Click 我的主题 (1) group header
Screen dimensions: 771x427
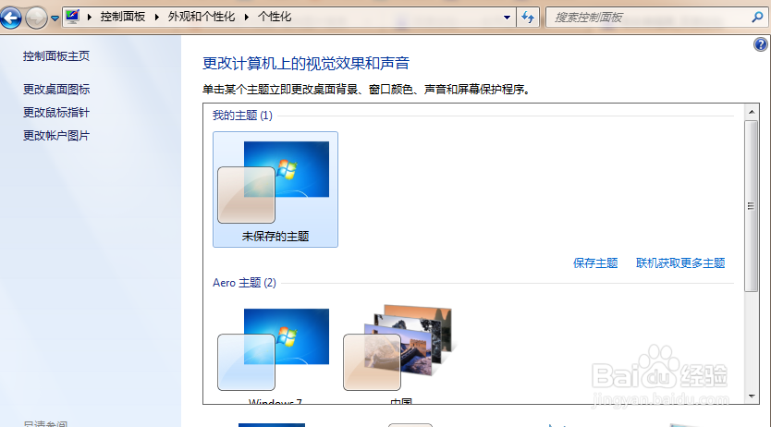(242, 116)
